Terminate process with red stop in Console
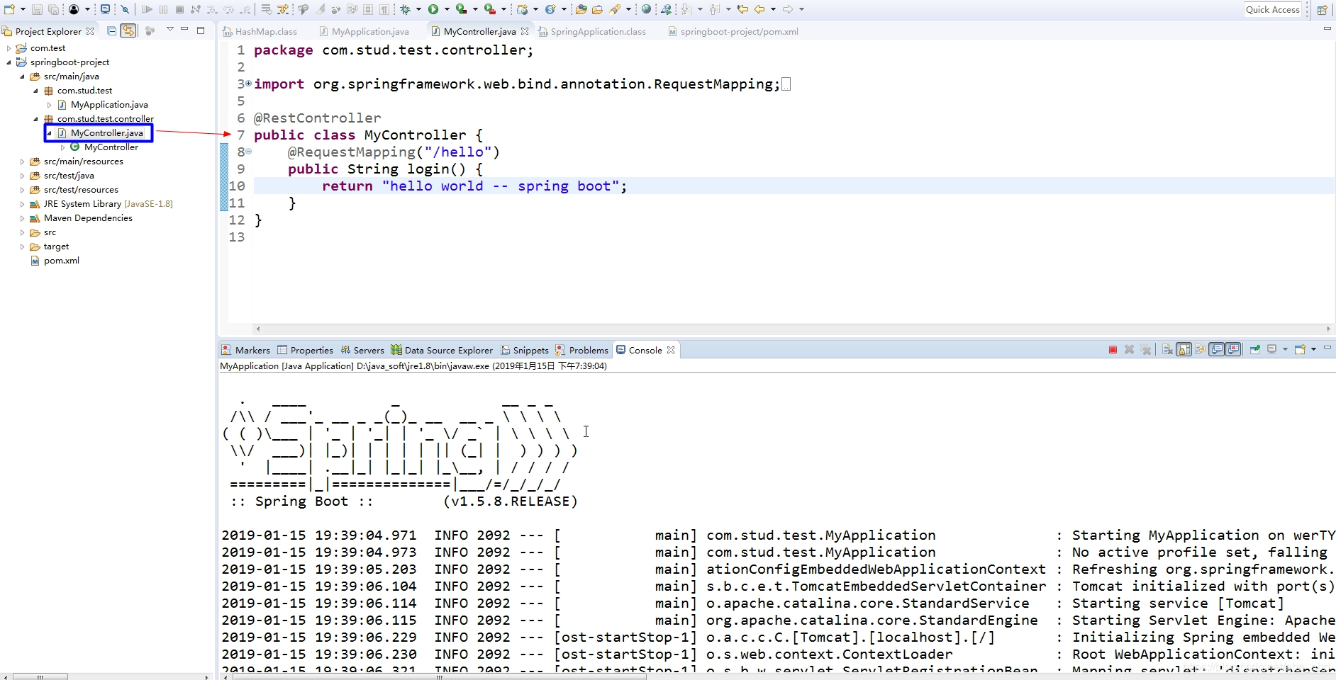The height and width of the screenshot is (680, 1336). click(1113, 350)
